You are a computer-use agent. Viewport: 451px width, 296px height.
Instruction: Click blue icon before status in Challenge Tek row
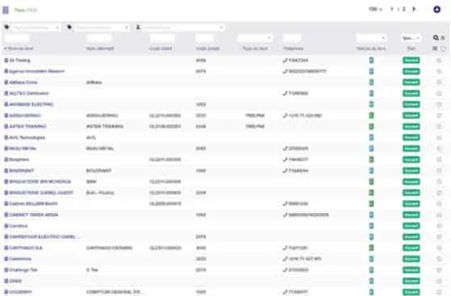click(371, 270)
